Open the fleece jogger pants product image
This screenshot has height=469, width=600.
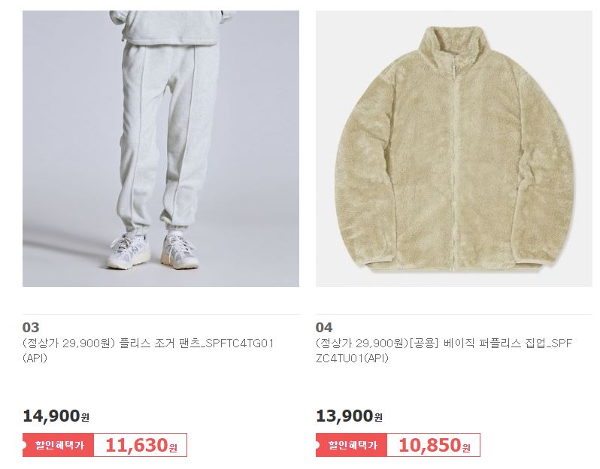coord(161,148)
